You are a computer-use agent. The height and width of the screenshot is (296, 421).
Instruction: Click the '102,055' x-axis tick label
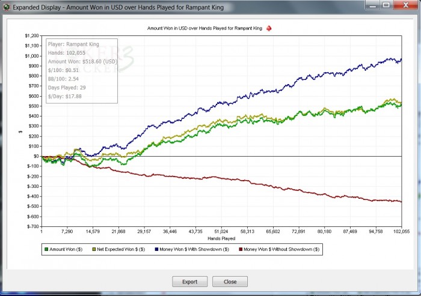click(x=401, y=231)
